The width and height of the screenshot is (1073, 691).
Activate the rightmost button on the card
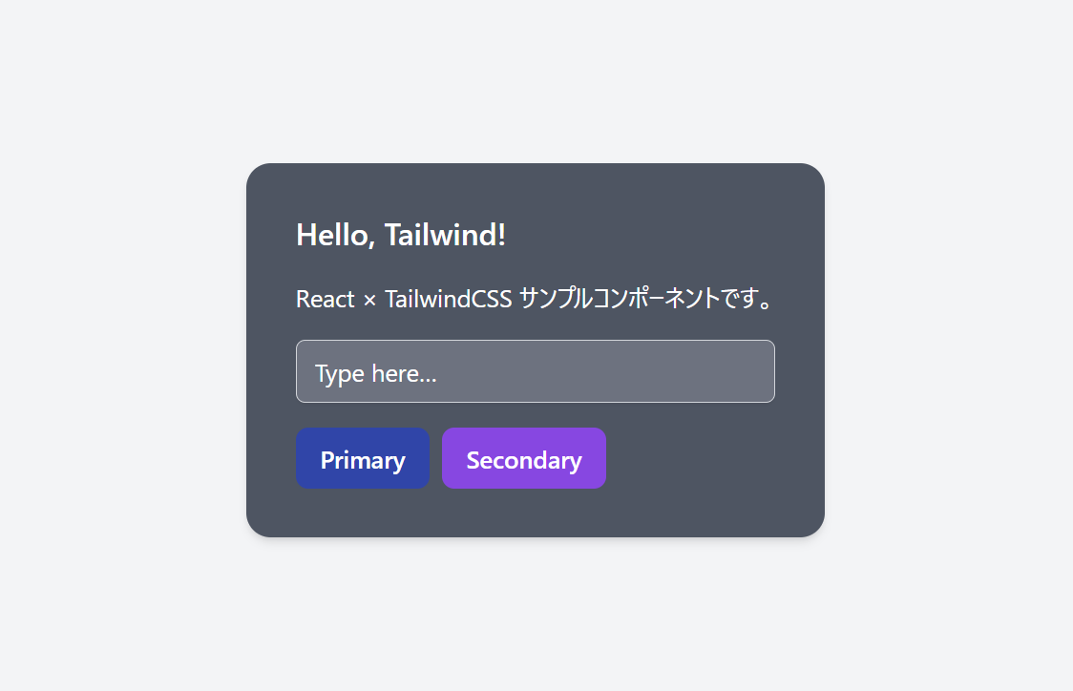523,458
